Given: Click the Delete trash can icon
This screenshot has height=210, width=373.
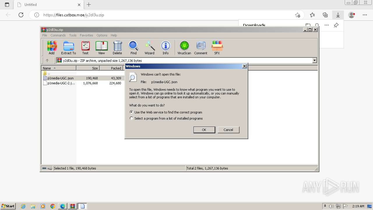Looking at the screenshot, I should (117, 48).
